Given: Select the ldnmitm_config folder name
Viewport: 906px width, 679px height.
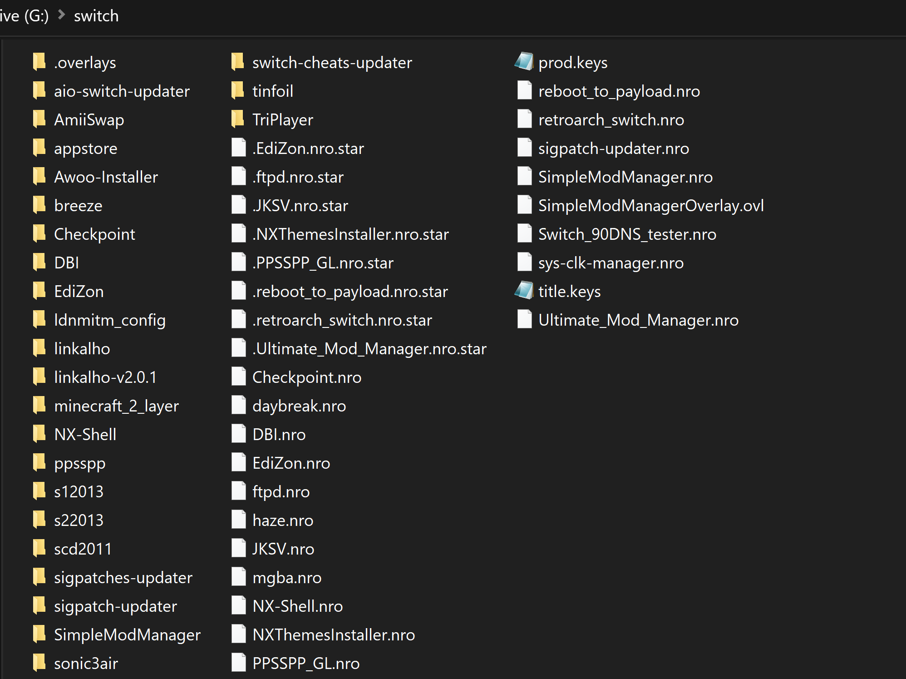Looking at the screenshot, I should click(x=110, y=320).
